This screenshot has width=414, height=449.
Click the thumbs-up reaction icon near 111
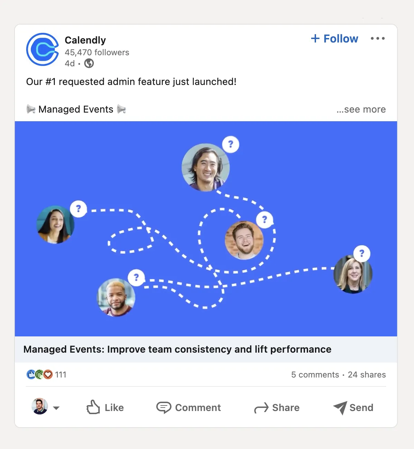(x=31, y=374)
